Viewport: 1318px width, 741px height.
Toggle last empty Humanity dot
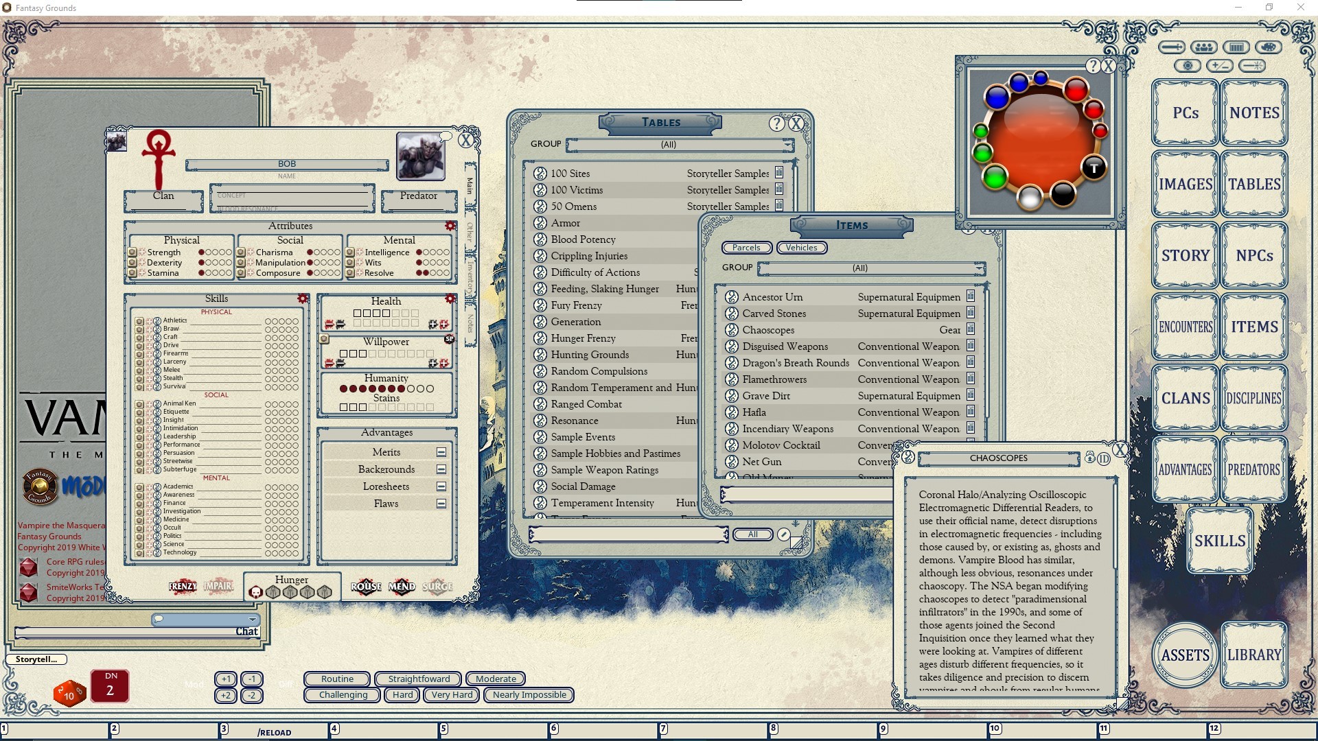tap(430, 389)
